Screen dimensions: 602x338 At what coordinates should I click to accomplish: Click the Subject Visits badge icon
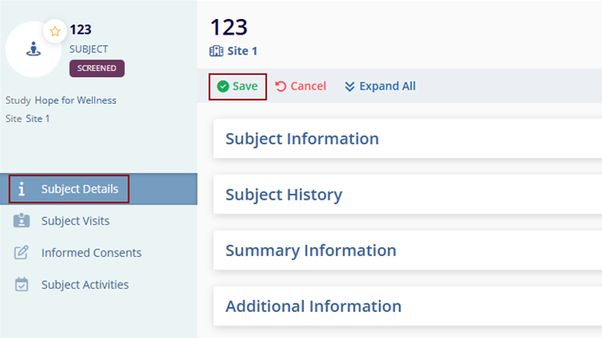click(22, 220)
